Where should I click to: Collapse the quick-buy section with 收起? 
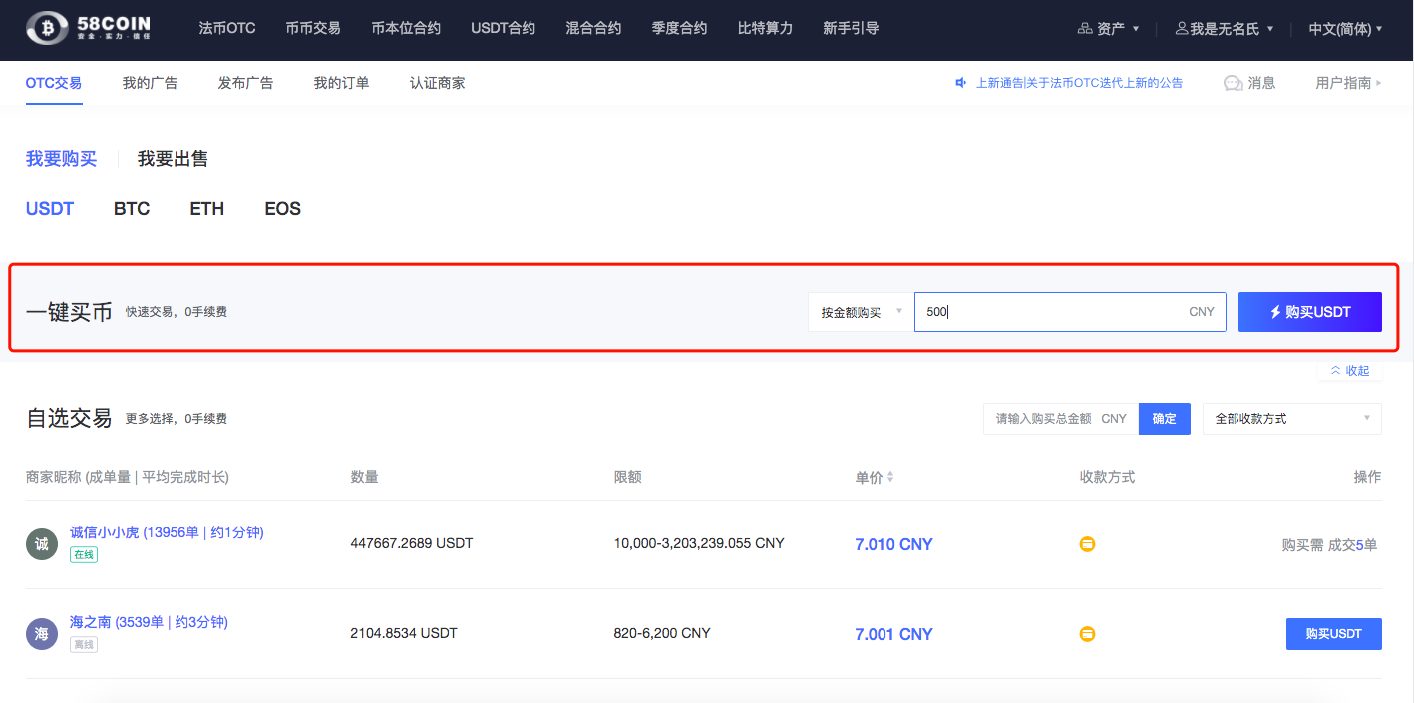1350,371
